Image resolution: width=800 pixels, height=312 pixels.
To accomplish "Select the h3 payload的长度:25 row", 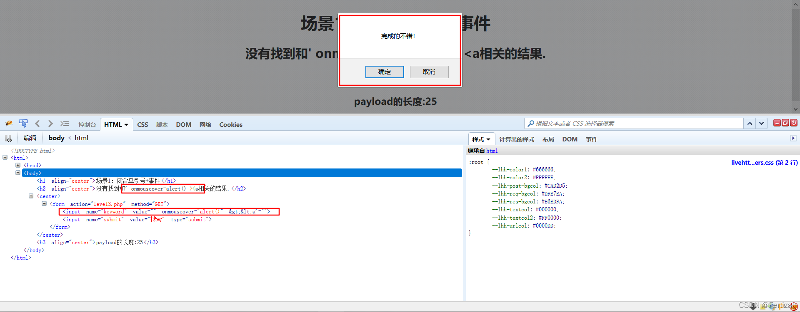I will pos(97,242).
